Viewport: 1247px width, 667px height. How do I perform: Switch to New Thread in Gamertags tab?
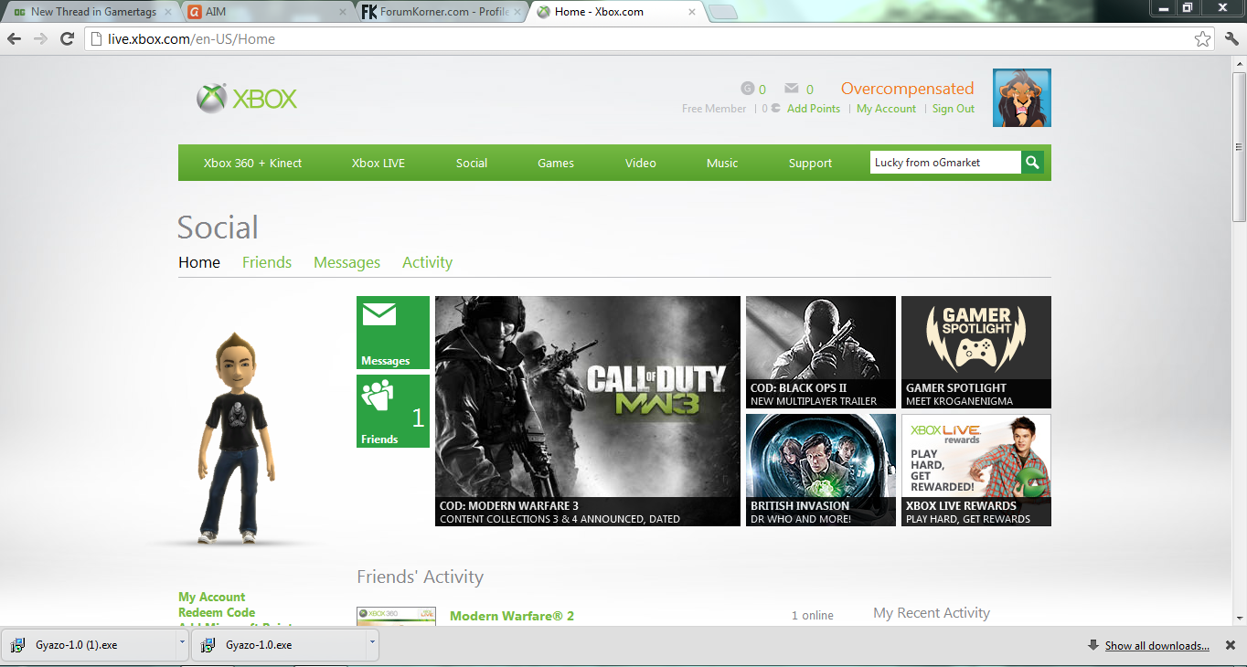point(91,12)
